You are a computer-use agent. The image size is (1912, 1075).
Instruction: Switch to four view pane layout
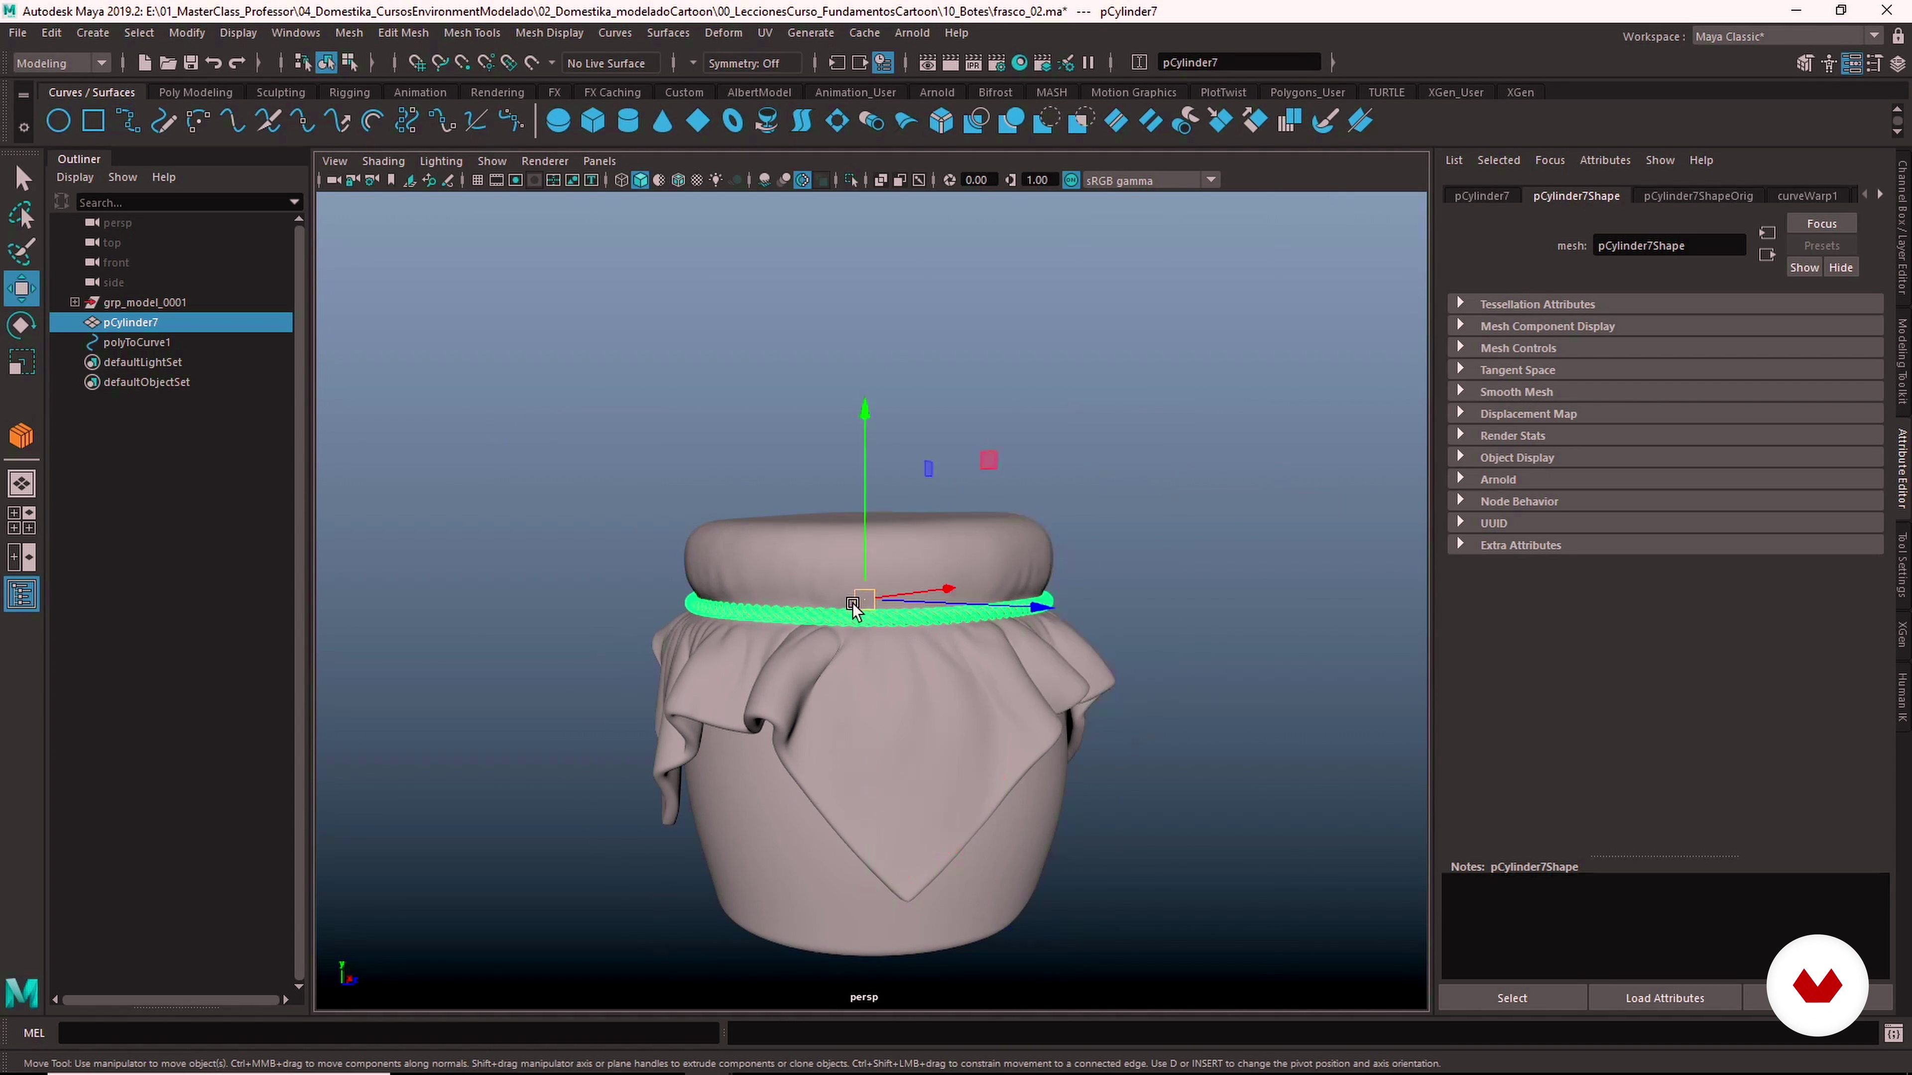point(21,520)
